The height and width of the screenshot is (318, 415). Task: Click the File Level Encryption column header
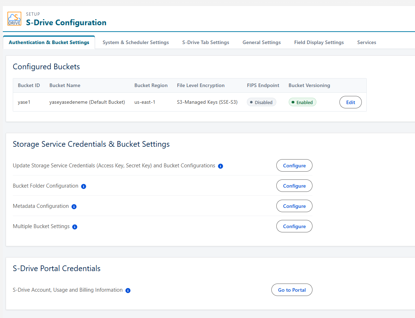pos(201,85)
